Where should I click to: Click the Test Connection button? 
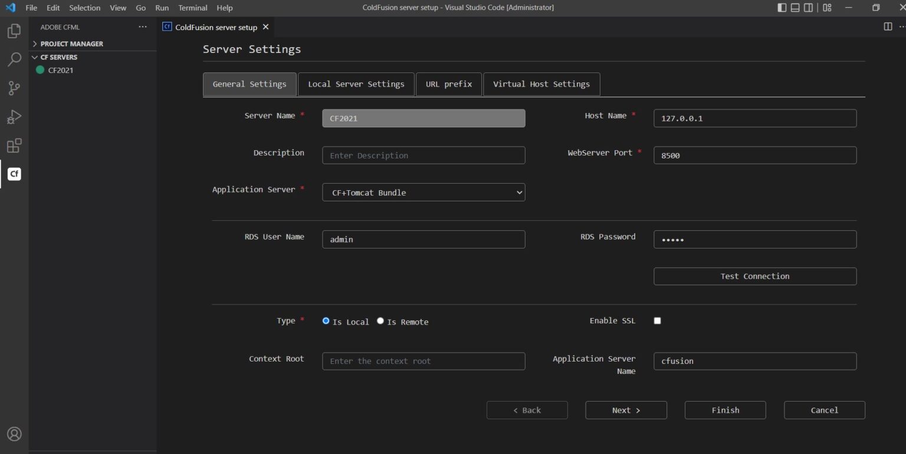754,276
